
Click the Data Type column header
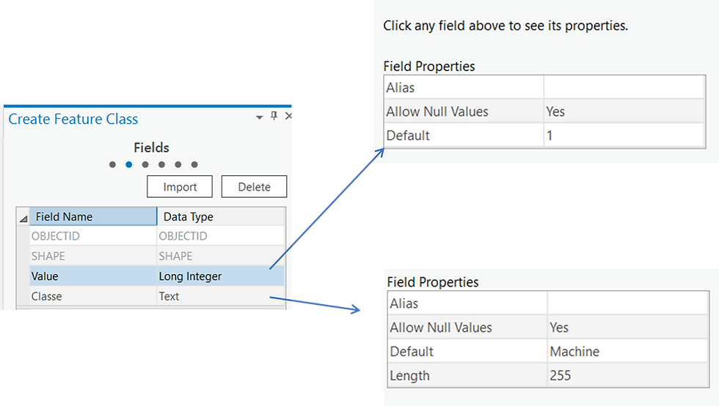coord(221,216)
